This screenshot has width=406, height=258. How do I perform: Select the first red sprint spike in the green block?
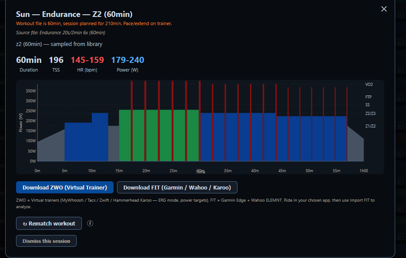(x=132, y=121)
